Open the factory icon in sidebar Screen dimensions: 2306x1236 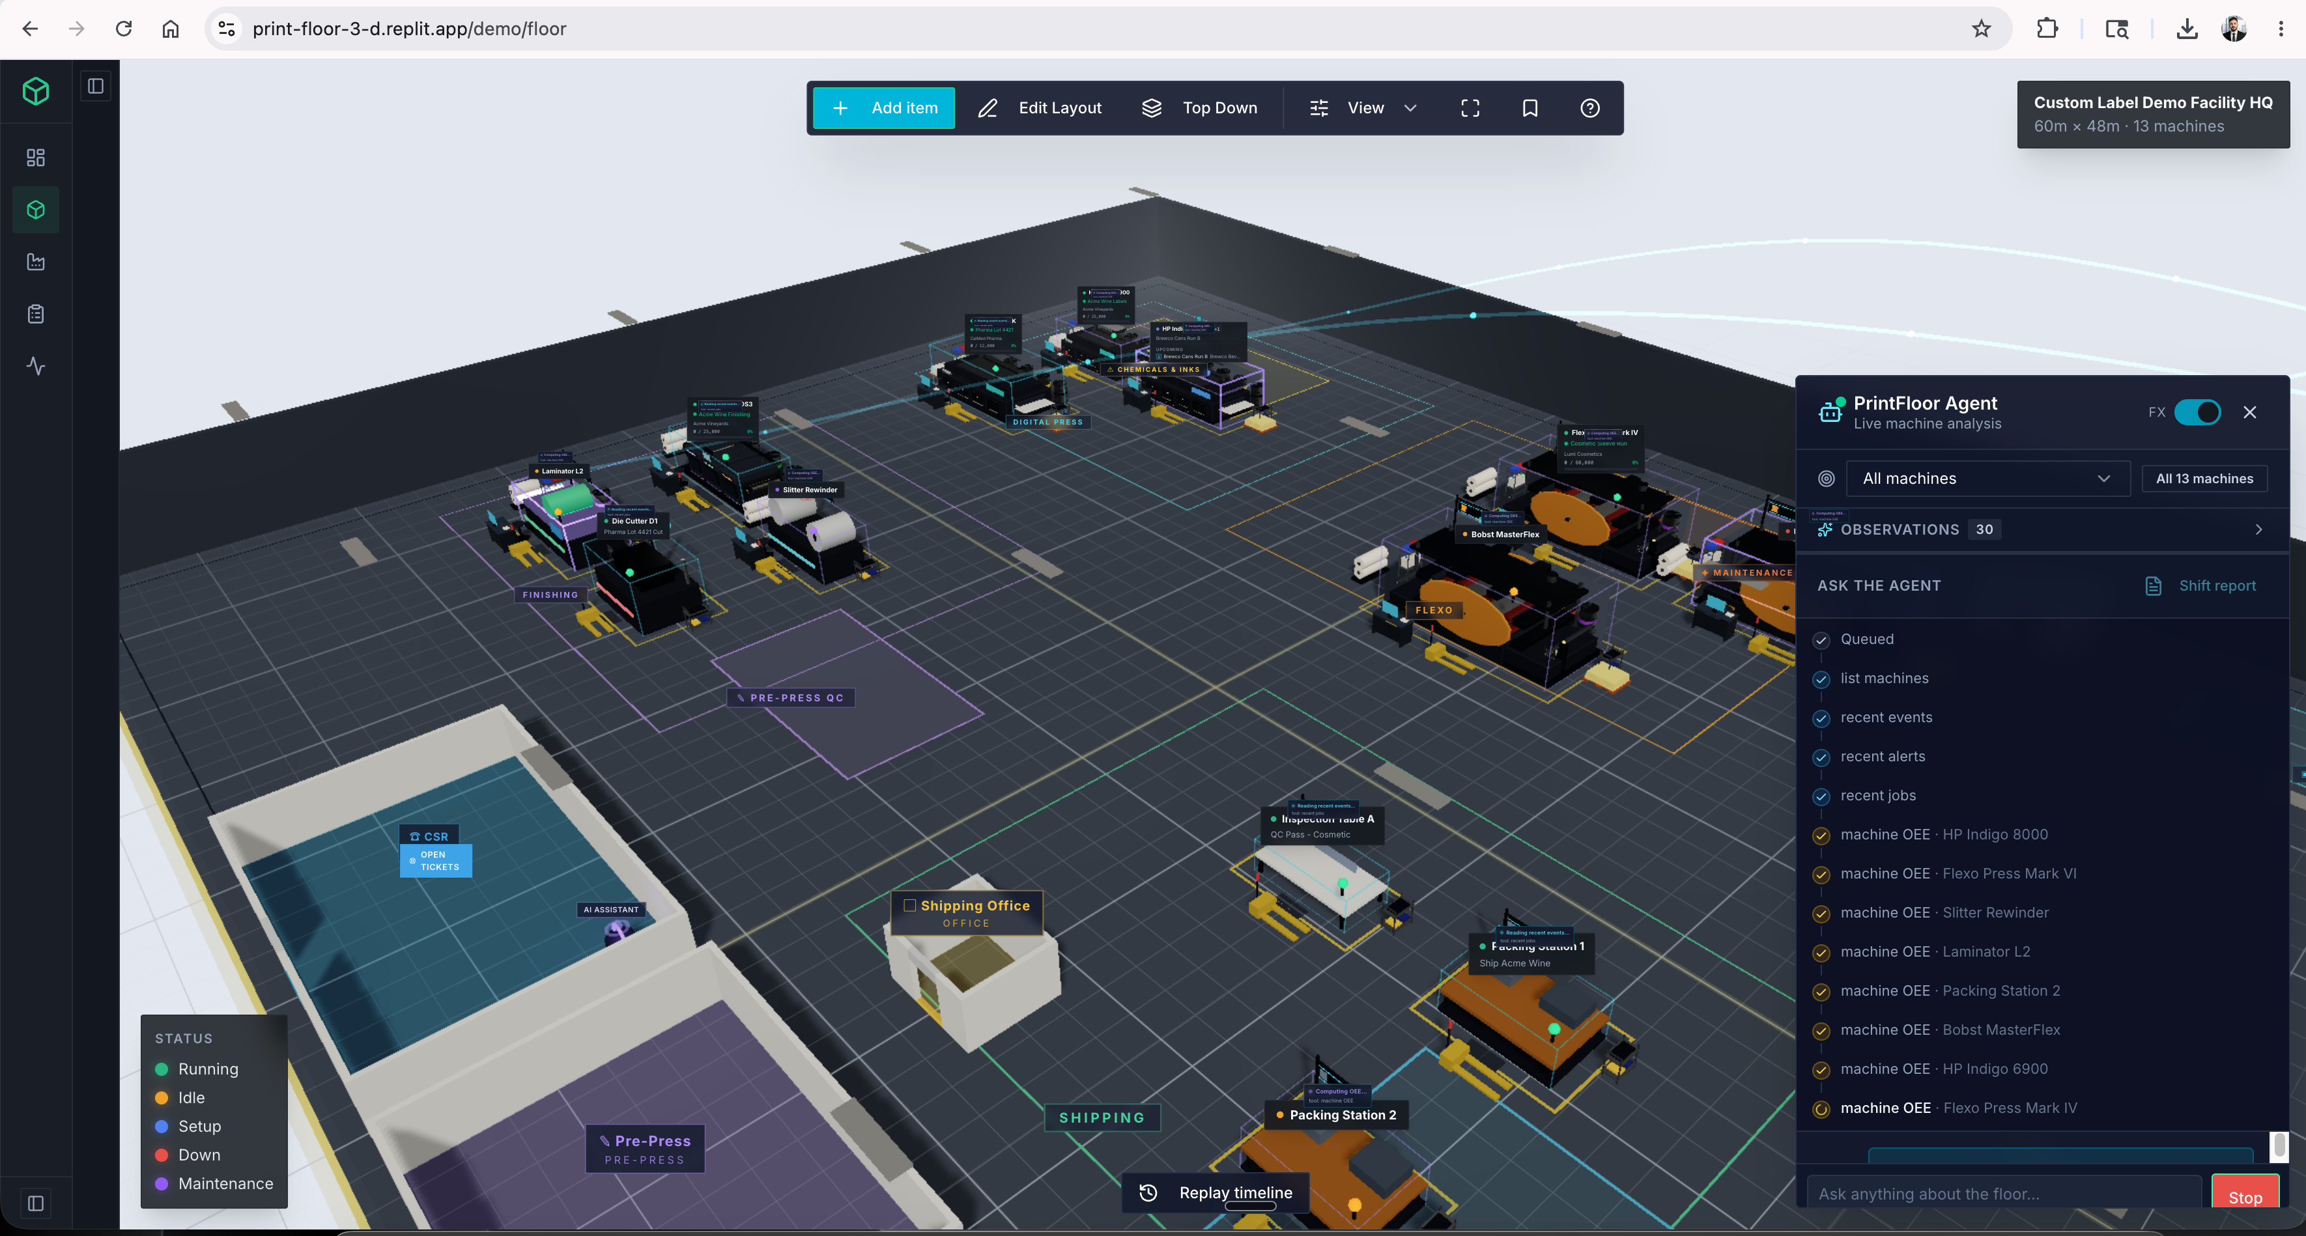coord(36,261)
